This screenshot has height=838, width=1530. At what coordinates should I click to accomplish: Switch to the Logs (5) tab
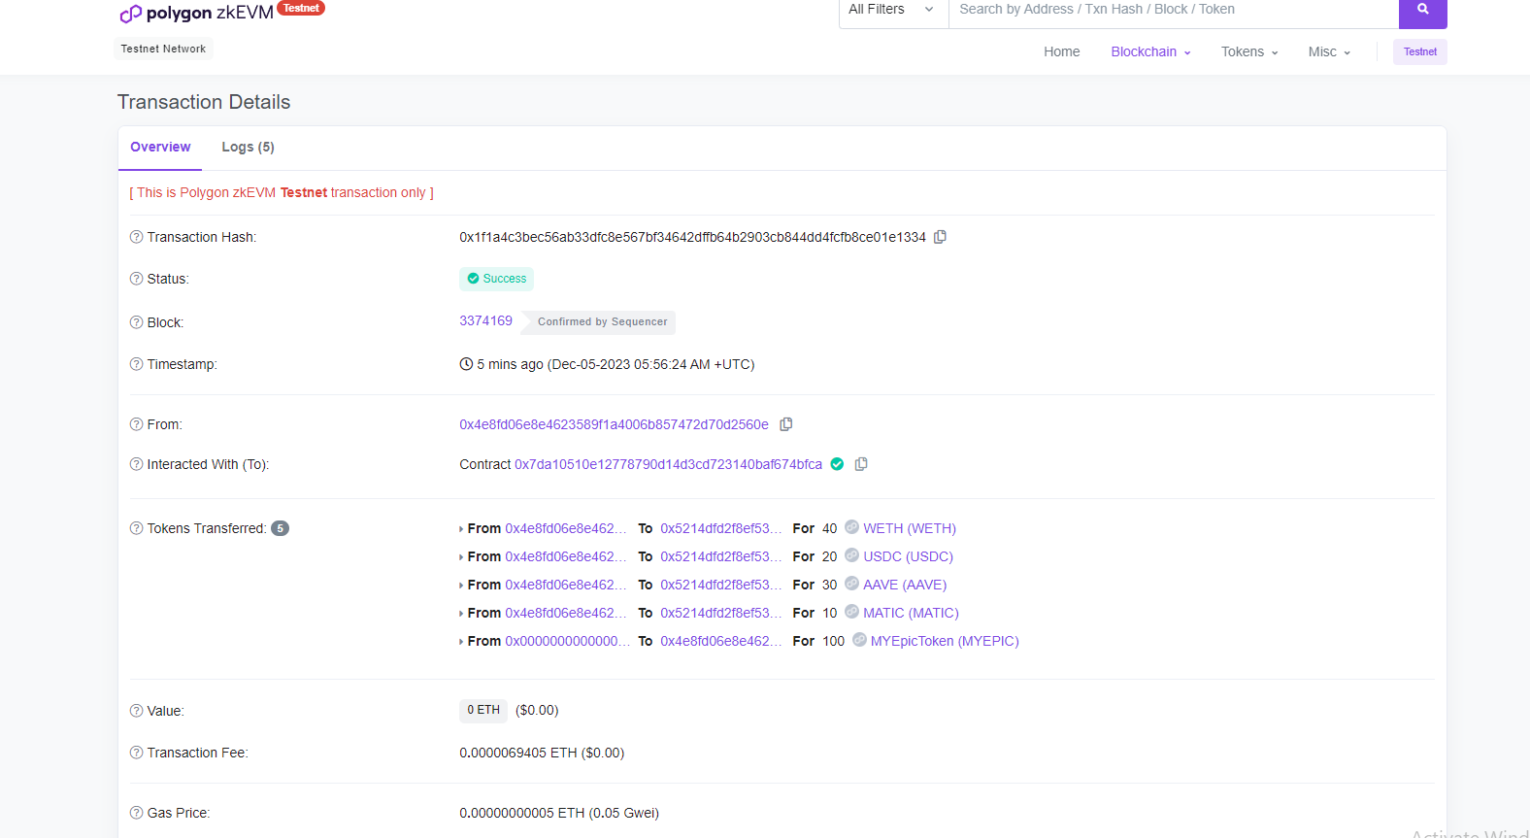pyautogui.click(x=248, y=147)
